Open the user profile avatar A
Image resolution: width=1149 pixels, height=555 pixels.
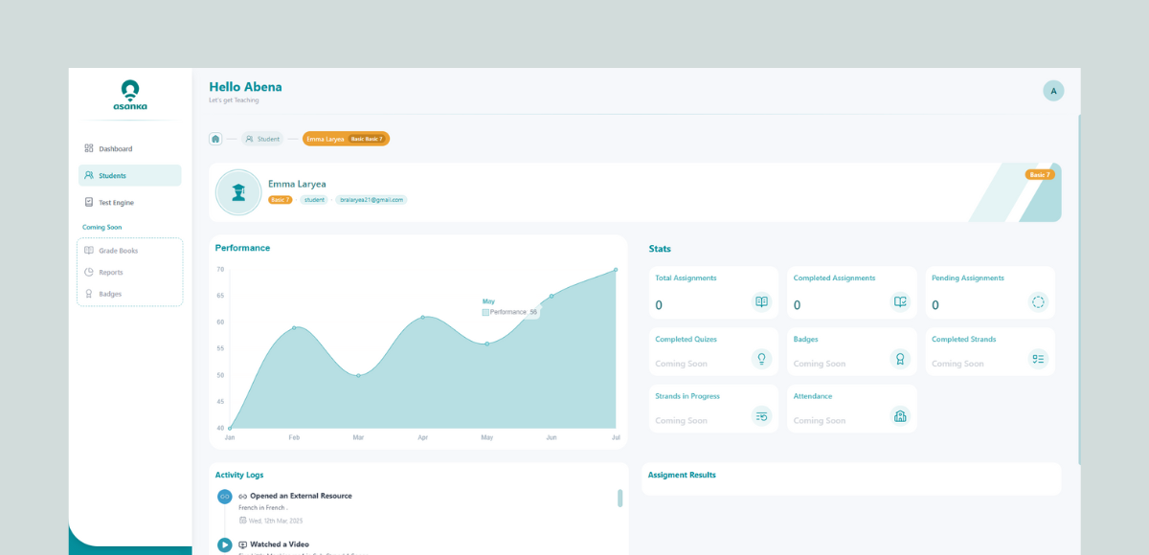click(1053, 91)
